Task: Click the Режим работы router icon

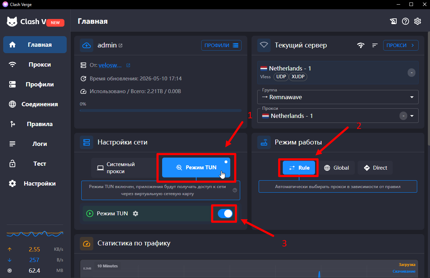Action: (x=264, y=142)
